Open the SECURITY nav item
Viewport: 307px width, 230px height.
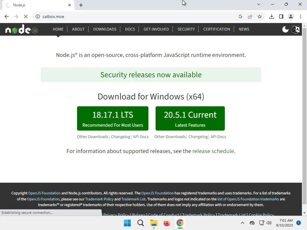186,29
